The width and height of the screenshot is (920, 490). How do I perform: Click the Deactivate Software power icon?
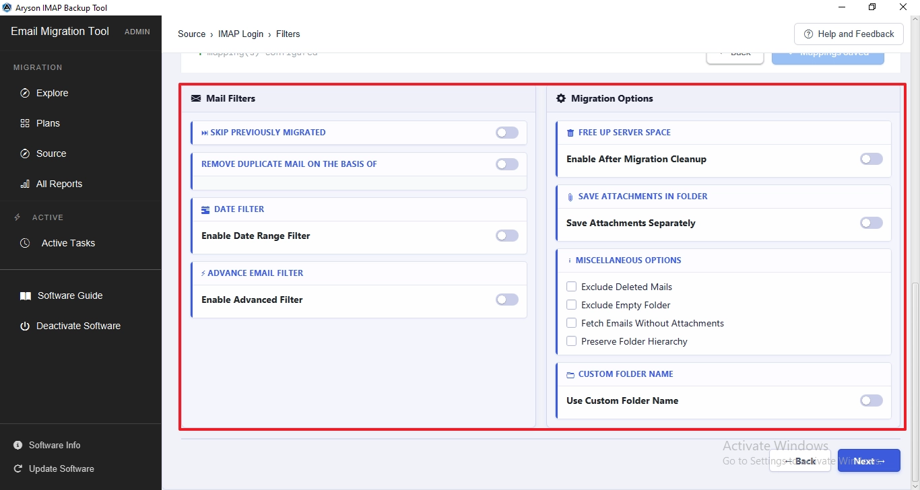click(25, 326)
